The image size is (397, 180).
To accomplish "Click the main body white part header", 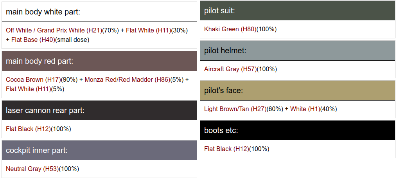I will 99,12.
